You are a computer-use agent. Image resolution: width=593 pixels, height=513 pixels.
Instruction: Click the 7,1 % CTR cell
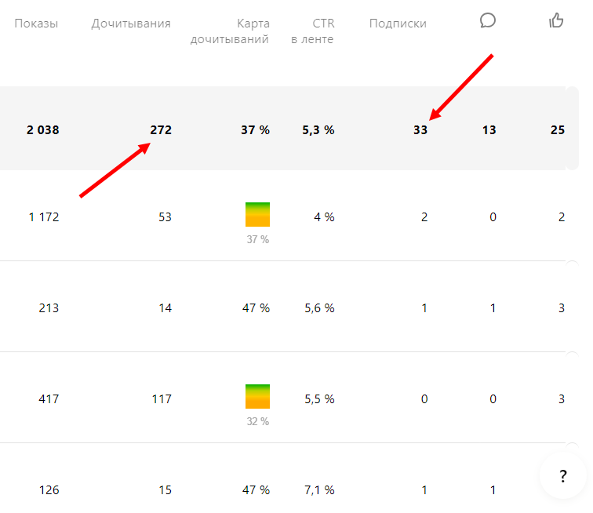(318, 490)
